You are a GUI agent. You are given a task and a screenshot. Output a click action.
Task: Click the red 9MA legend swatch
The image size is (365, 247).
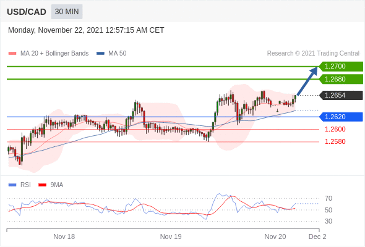pos(42,185)
